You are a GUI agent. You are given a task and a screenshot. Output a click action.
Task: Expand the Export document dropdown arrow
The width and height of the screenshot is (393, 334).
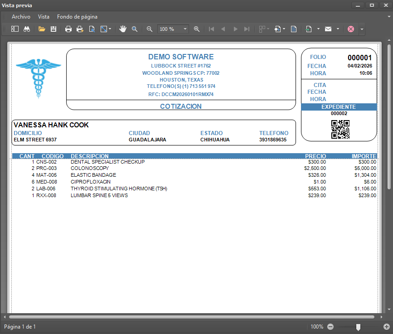(318, 29)
